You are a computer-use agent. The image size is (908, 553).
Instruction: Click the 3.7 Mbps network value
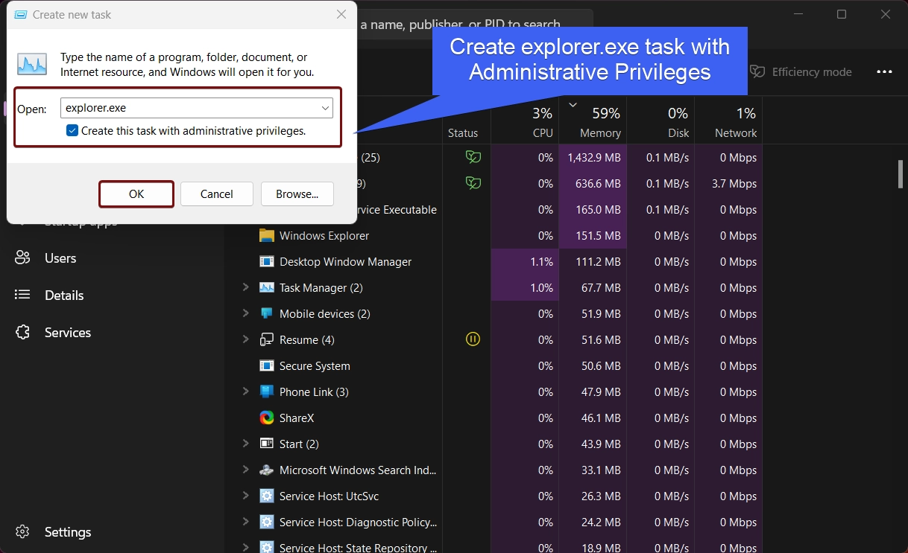pos(734,184)
